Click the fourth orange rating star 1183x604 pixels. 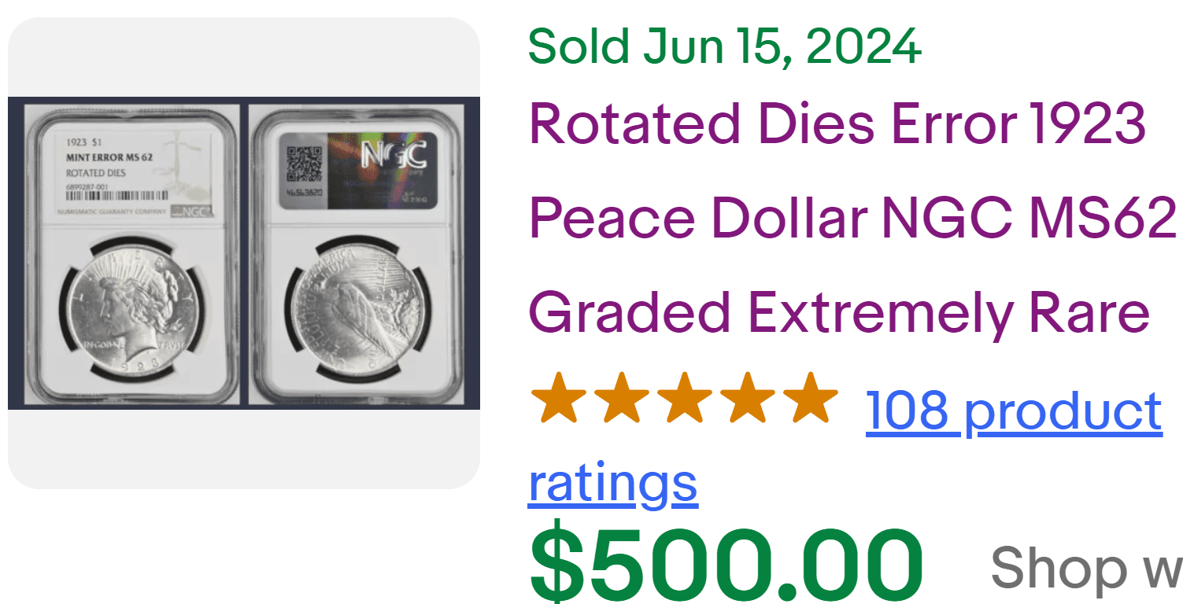point(747,398)
